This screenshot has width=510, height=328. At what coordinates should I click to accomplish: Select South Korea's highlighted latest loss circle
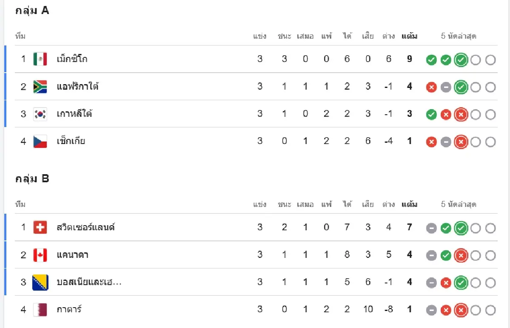[x=461, y=115]
